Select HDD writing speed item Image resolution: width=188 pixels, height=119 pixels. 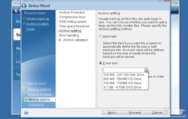(72, 22)
